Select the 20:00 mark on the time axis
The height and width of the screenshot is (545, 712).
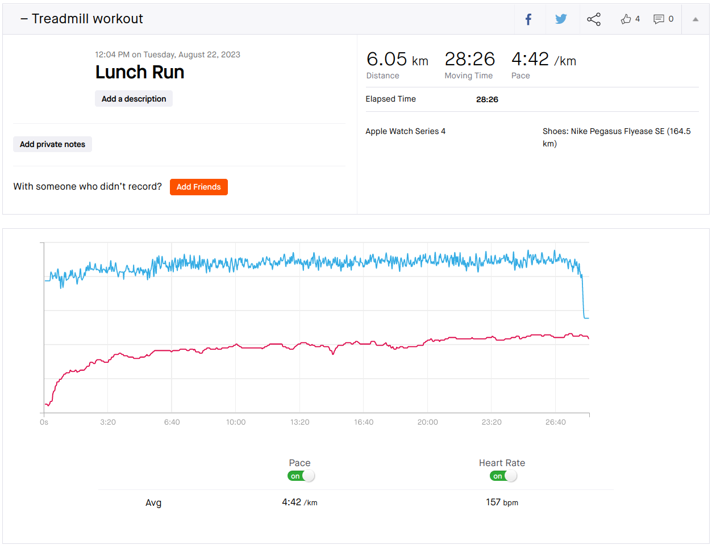point(428,422)
